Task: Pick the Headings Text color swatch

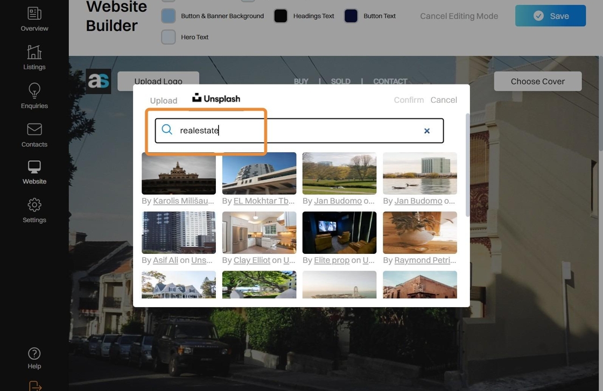Action: (281, 16)
